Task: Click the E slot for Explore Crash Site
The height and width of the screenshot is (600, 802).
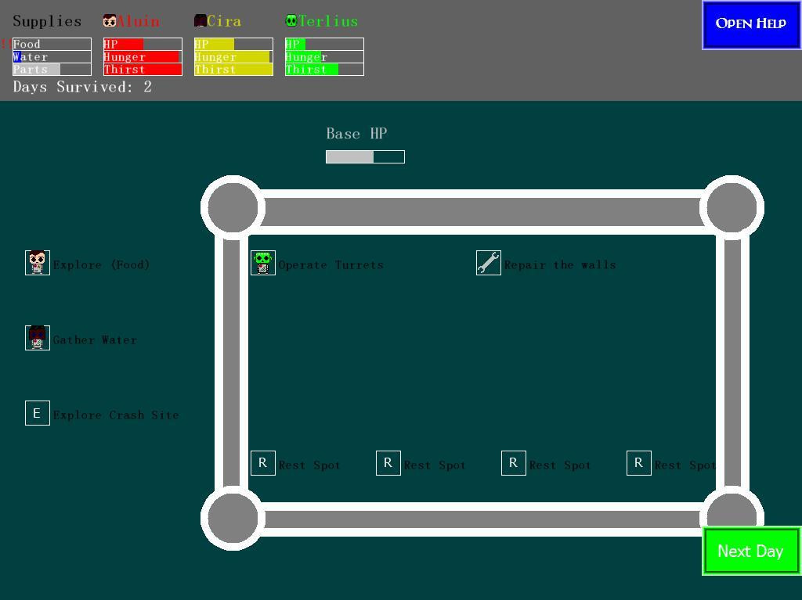Action: click(x=38, y=413)
